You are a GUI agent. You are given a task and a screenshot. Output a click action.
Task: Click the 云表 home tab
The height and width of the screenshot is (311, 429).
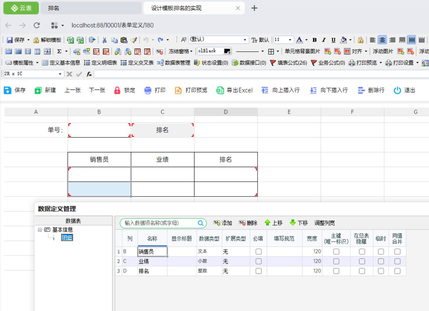(x=21, y=8)
